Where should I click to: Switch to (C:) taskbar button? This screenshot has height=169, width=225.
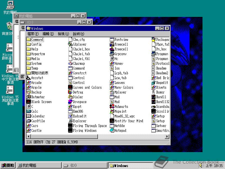click(85, 165)
